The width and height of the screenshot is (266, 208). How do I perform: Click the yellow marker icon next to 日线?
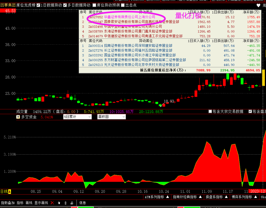[x=9, y=191]
